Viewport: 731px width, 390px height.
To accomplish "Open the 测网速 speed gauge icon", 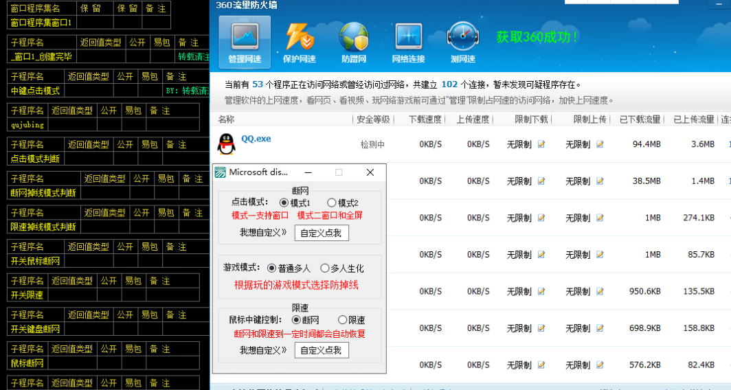I will click(x=462, y=41).
